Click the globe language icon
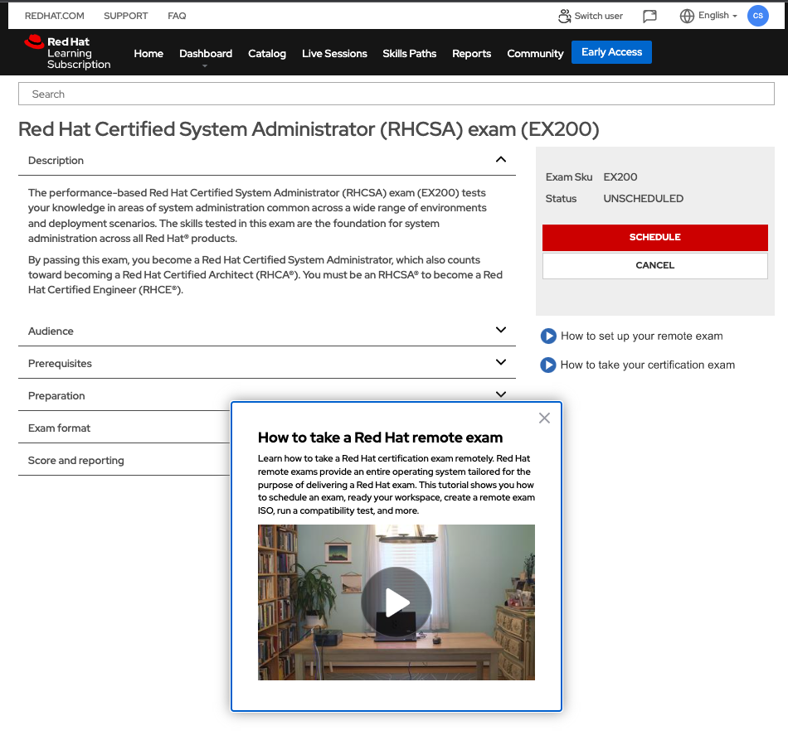This screenshot has width=788, height=740. click(687, 16)
